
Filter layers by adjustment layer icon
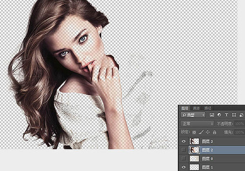coord(219,115)
